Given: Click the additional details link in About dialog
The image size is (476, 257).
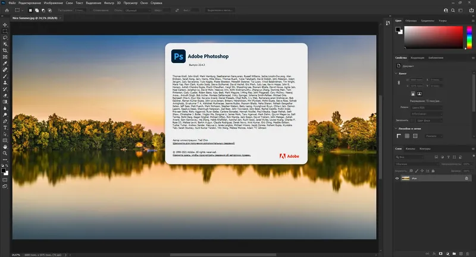Looking at the screenshot, I should 203,144.
